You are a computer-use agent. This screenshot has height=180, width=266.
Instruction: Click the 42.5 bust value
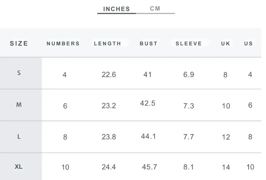click(x=148, y=103)
